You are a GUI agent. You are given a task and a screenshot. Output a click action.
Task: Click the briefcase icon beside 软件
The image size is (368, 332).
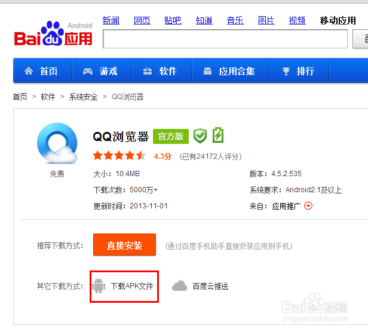(148, 71)
